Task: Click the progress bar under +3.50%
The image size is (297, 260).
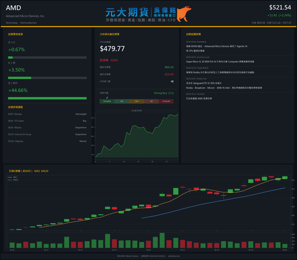Action: coord(48,78)
